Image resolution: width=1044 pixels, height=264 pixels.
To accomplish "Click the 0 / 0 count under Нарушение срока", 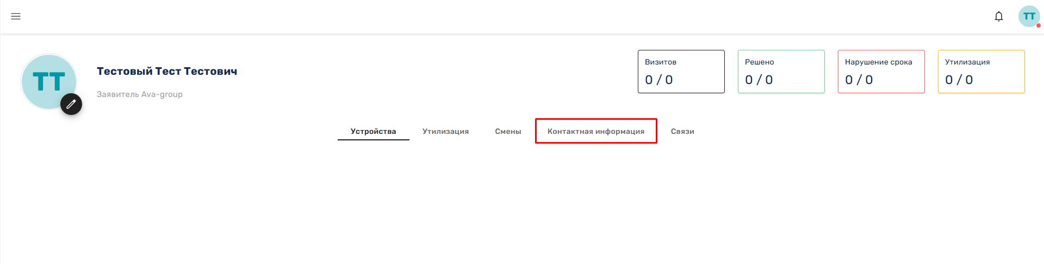I will click(x=859, y=80).
